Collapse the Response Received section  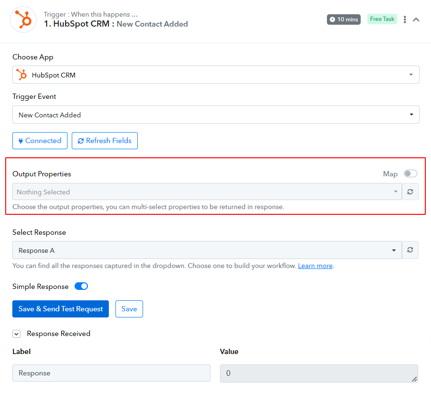17,334
